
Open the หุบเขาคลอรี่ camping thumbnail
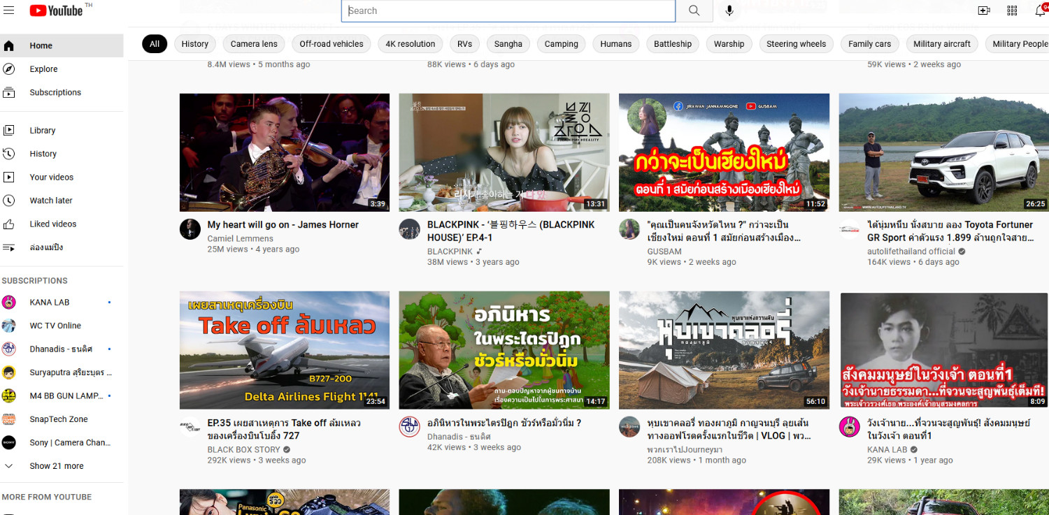pyautogui.click(x=725, y=350)
